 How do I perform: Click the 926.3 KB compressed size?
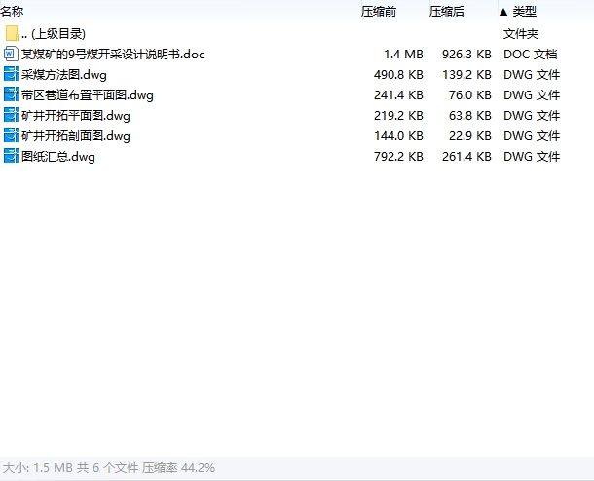click(x=466, y=55)
